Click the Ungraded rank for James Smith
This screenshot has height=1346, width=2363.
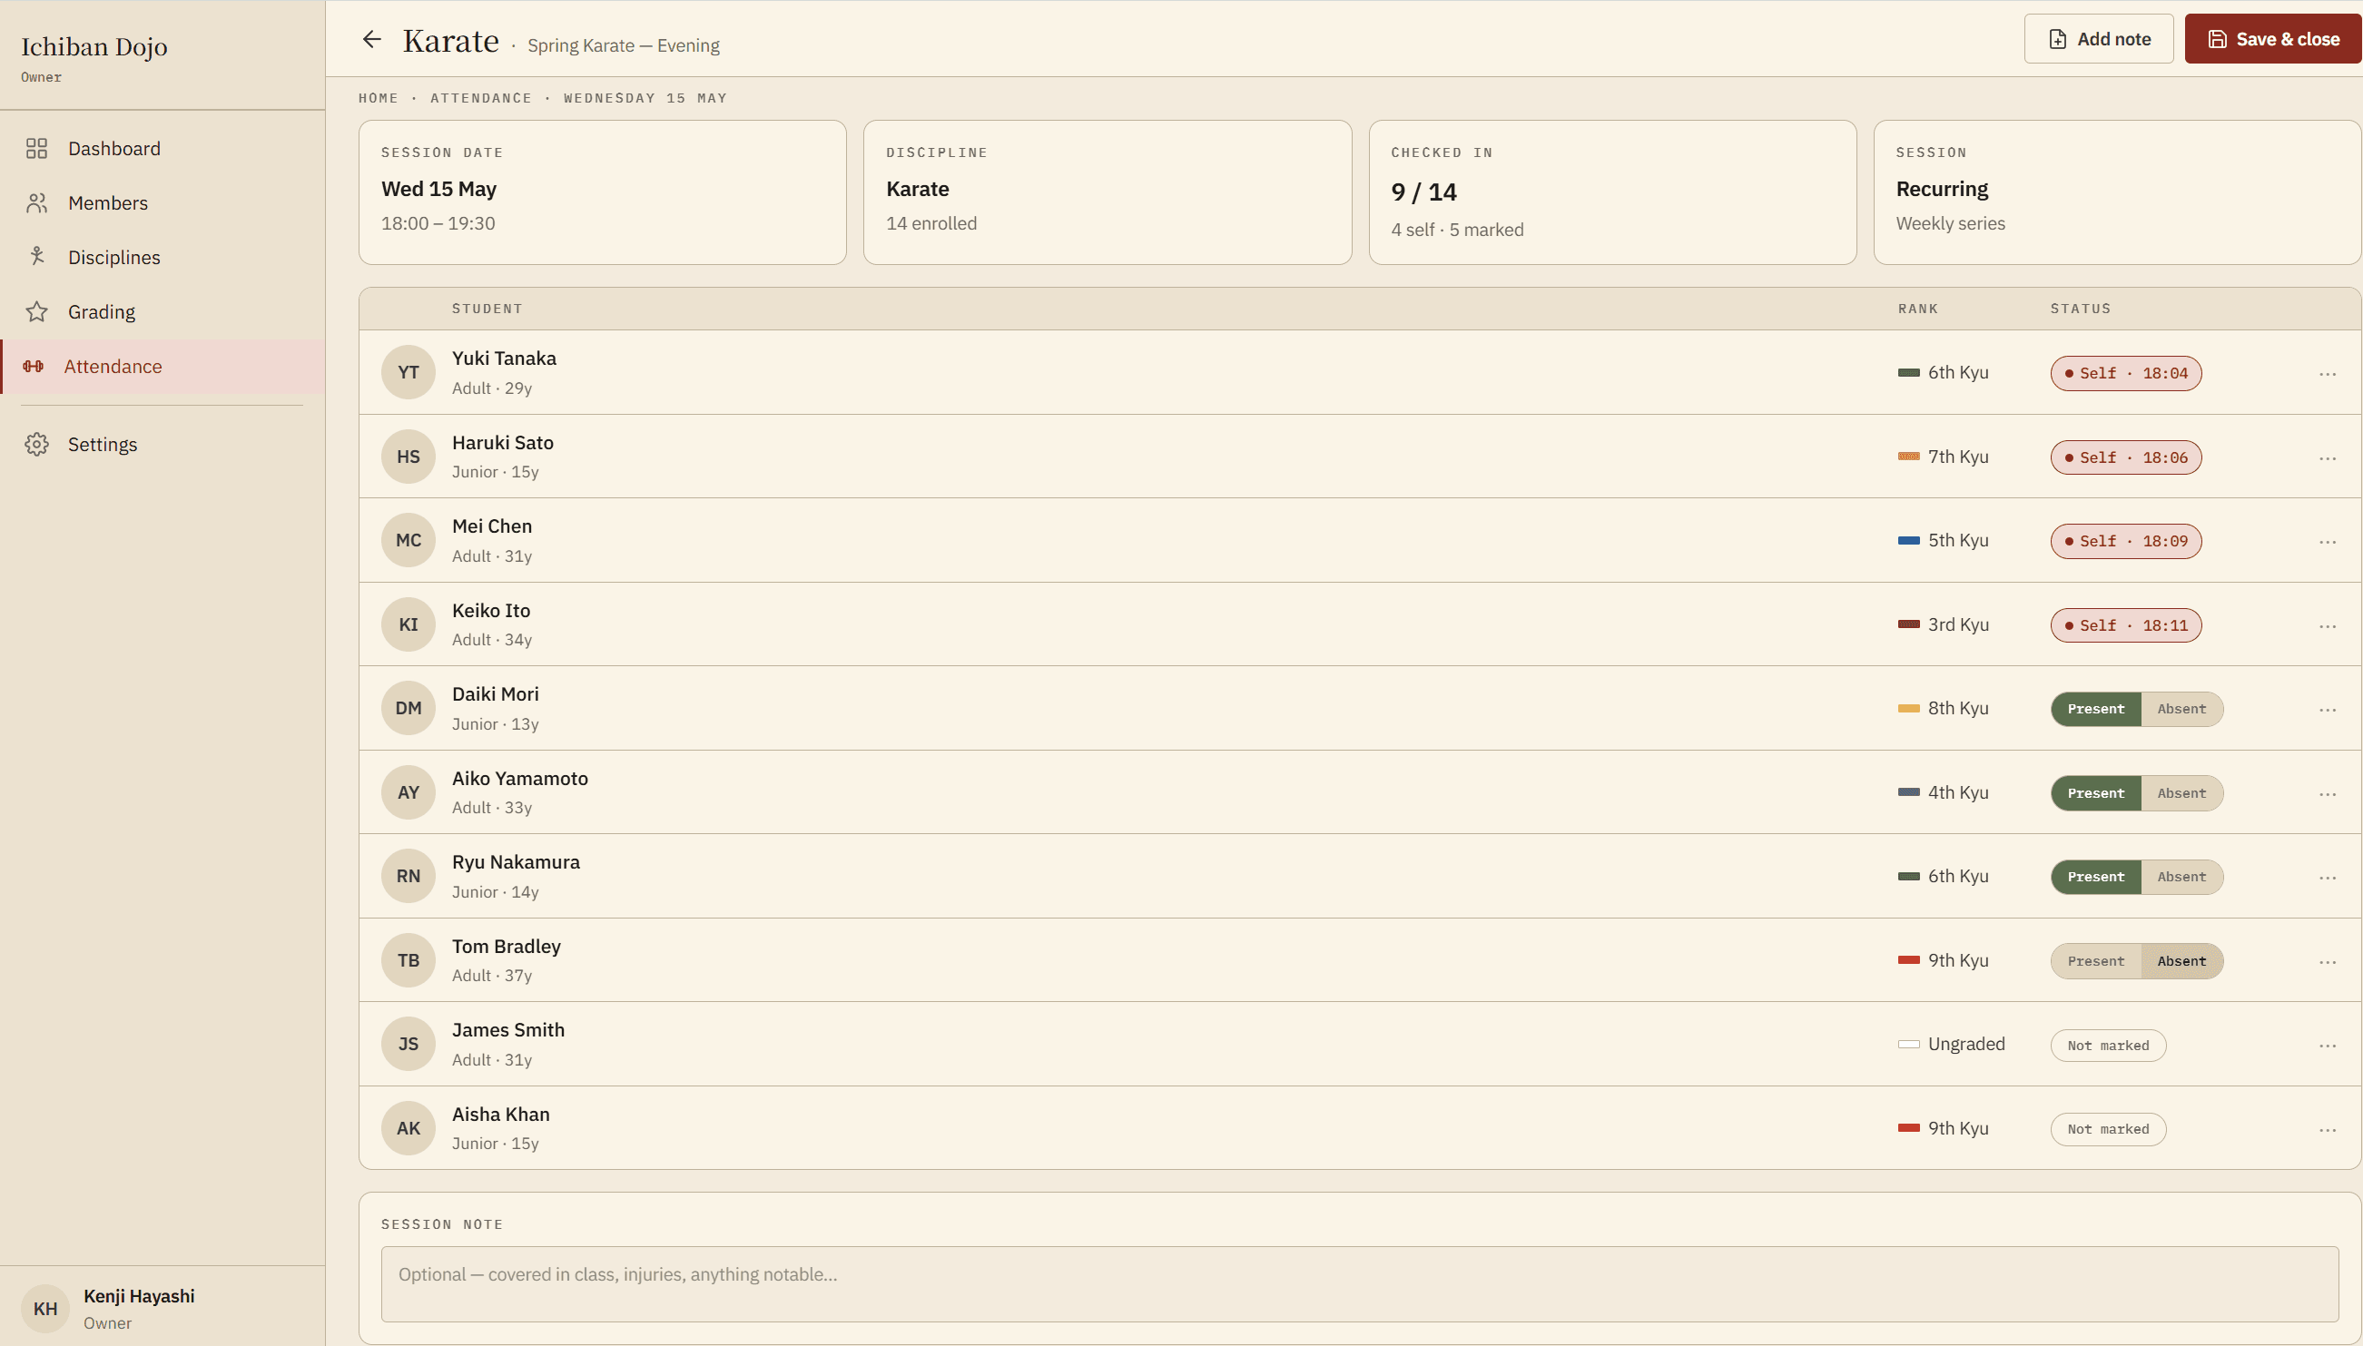click(x=1965, y=1044)
